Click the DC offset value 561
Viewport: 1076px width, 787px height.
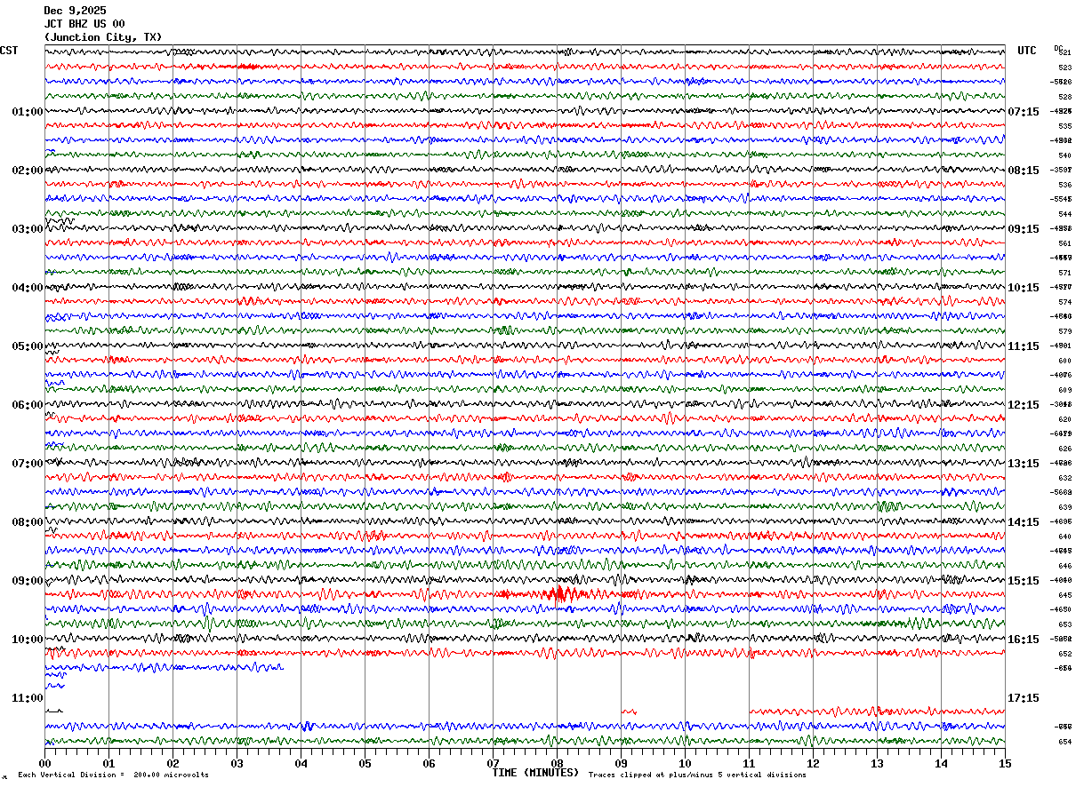tap(1064, 243)
